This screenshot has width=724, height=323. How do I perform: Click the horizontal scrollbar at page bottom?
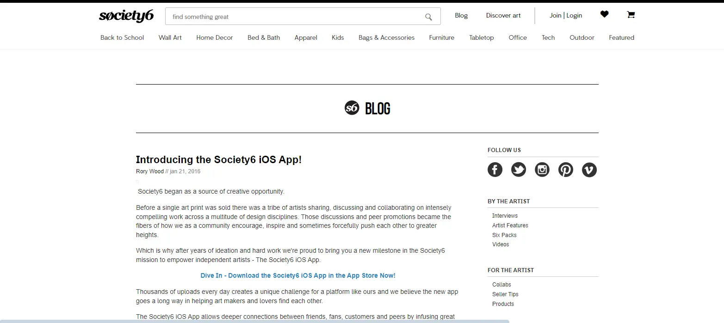tap(254, 321)
